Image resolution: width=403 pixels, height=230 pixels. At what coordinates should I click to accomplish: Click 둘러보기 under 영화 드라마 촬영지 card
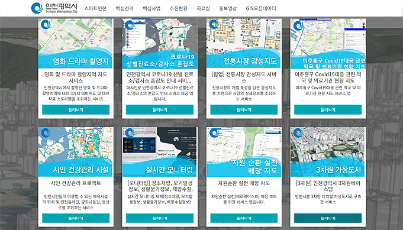(76, 109)
